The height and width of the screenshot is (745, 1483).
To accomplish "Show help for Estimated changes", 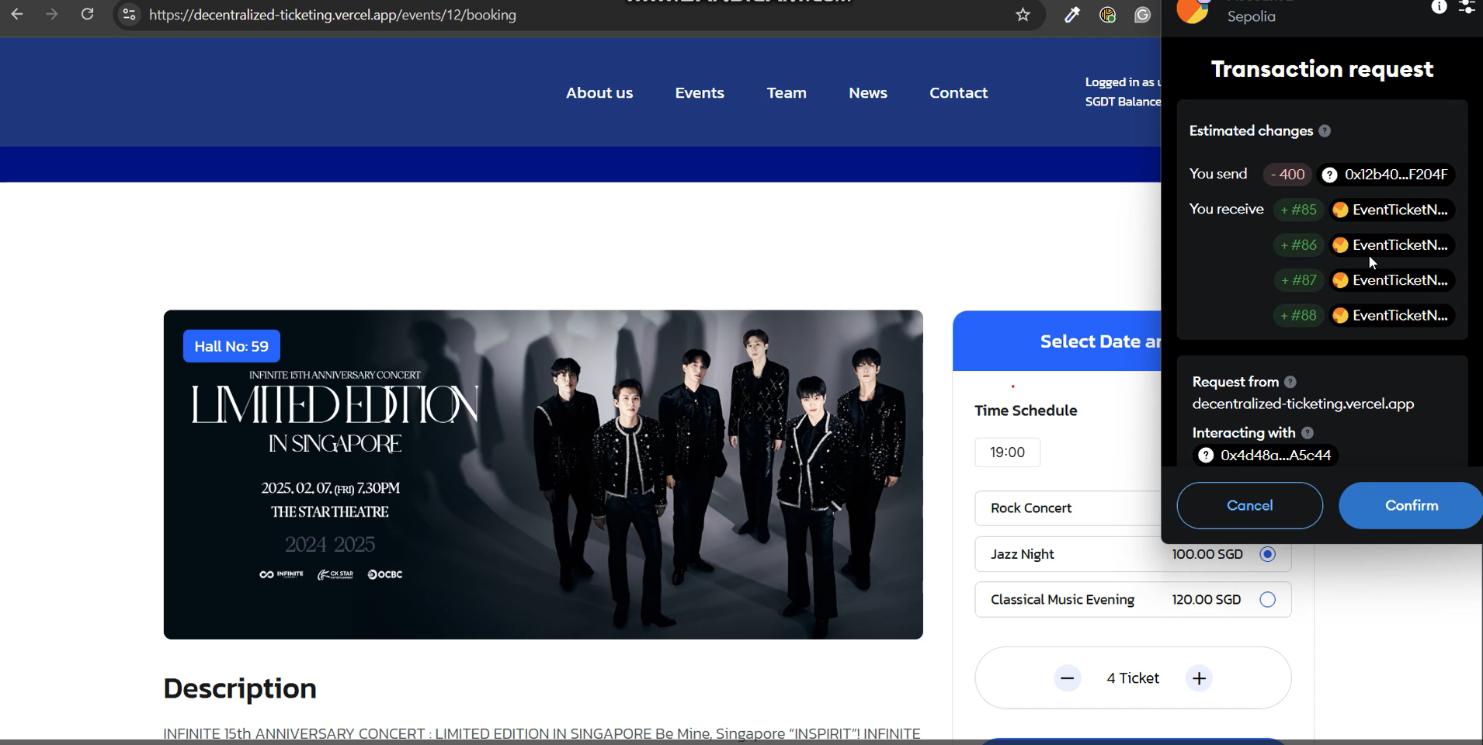I will tap(1325, 131).
